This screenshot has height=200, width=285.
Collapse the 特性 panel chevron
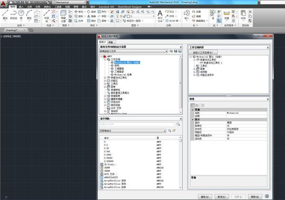pyautogui.click(x=268, y=99)
